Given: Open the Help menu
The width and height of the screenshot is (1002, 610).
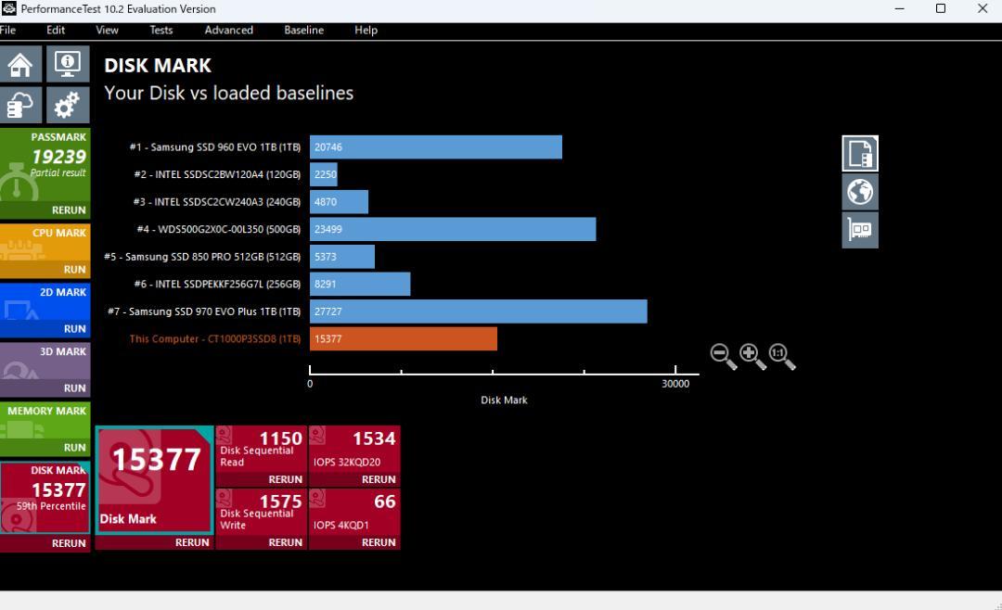Looking at the screenshot, I should (366, 30).
